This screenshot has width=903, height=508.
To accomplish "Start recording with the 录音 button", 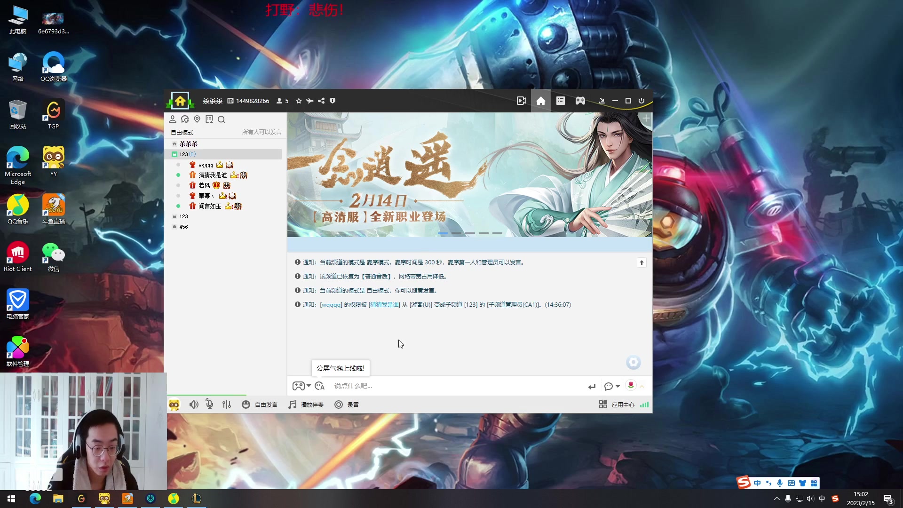I will 347,405.
